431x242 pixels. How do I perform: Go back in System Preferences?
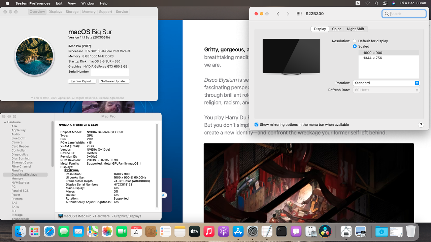278,14
